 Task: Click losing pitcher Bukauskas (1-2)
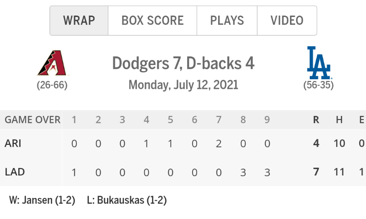(x=127, y=200)
